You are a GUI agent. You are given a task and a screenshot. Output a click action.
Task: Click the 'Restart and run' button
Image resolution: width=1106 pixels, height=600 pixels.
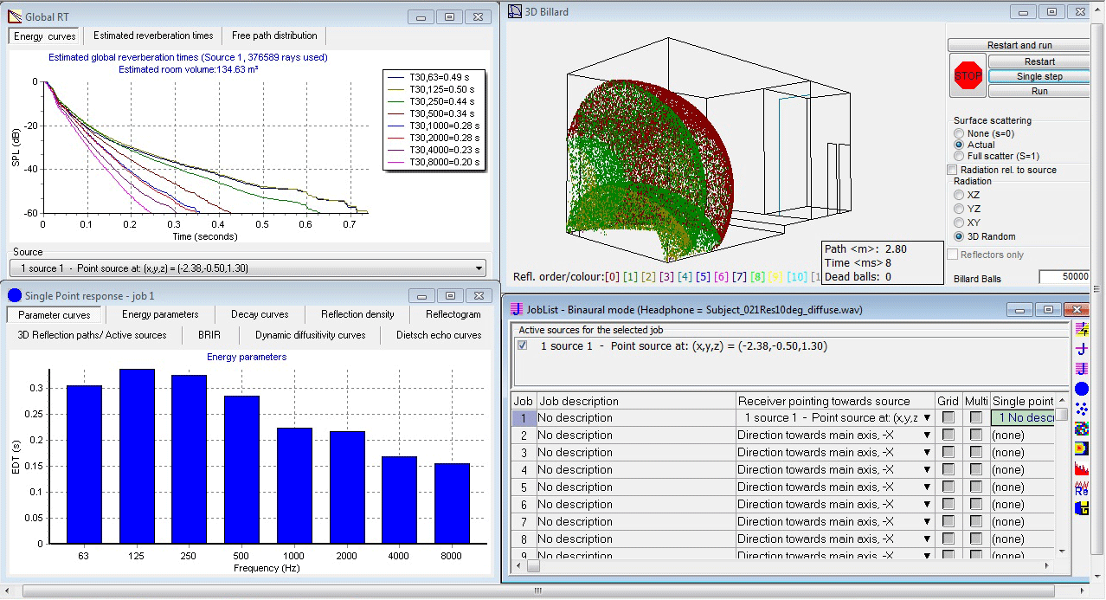pos(1019,45)
